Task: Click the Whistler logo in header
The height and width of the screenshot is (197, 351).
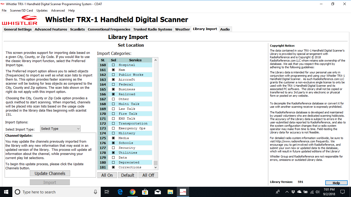Action: [20, 20]
